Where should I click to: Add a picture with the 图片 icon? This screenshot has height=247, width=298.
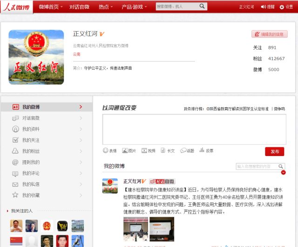coord(125,151)
